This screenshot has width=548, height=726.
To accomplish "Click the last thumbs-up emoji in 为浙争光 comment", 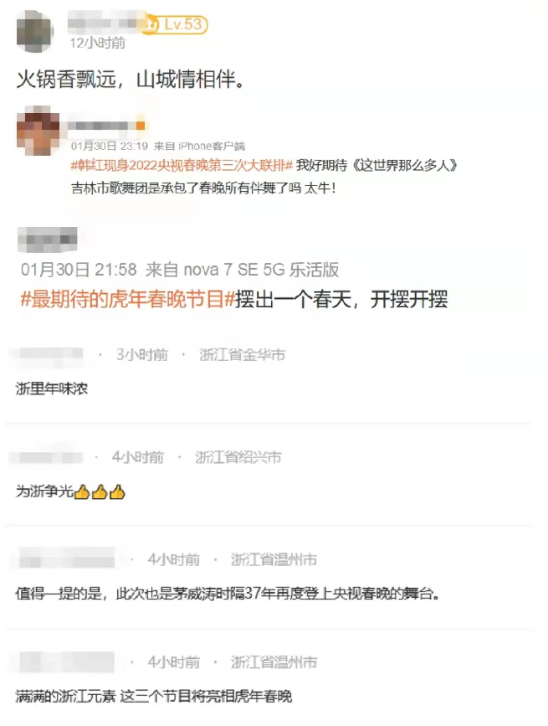I will [x=117, y=492].
